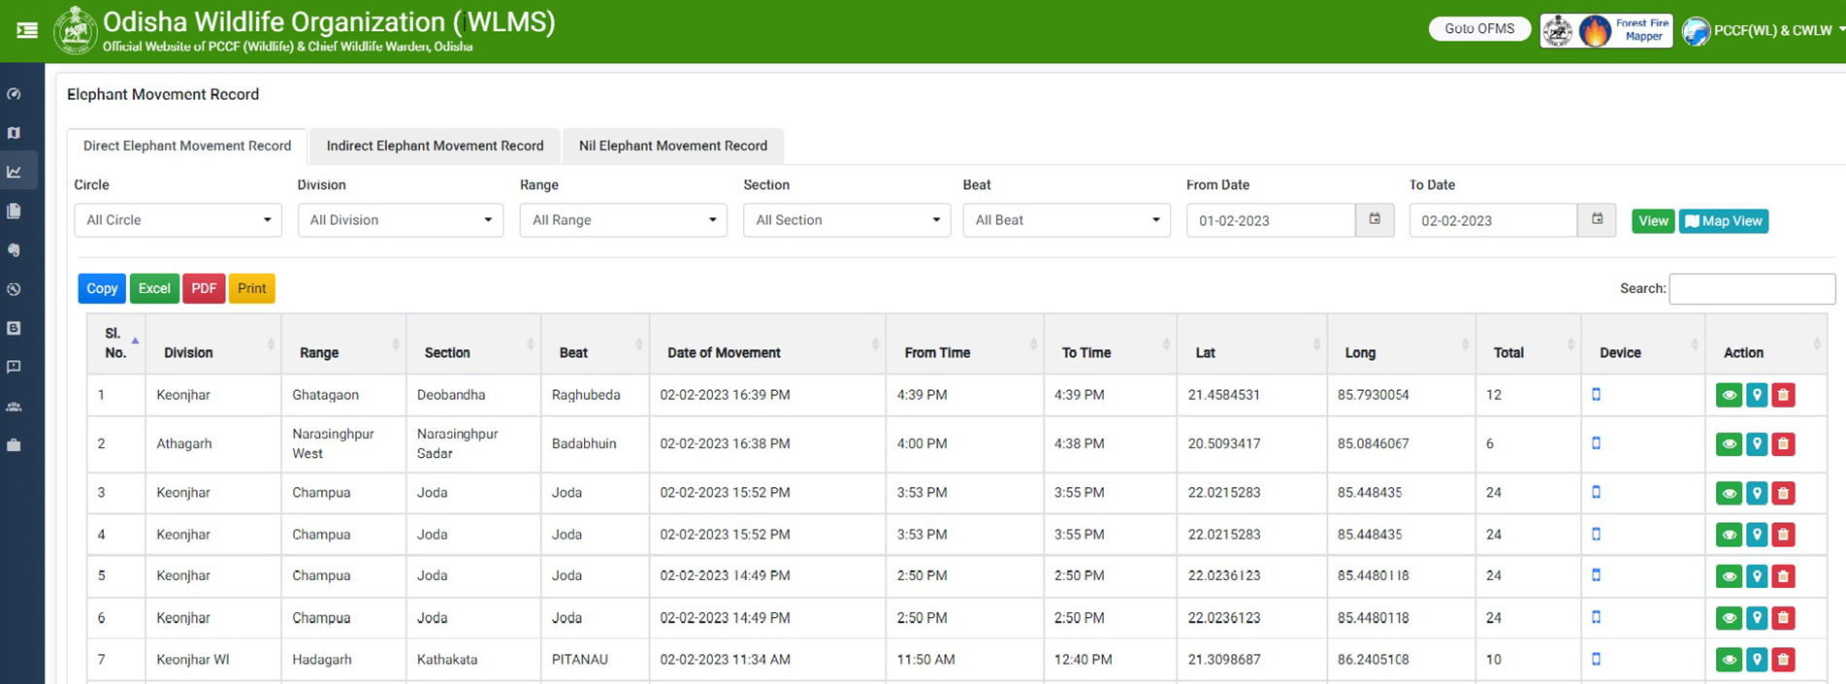Delete the PITANAU beat record
Viewport: 1846px width, 684px height.
[1783, 660]
